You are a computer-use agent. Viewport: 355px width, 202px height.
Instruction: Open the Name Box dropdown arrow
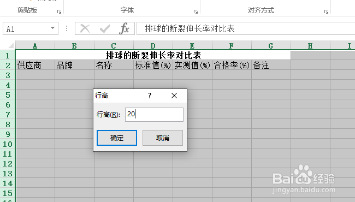pos(53,28)
